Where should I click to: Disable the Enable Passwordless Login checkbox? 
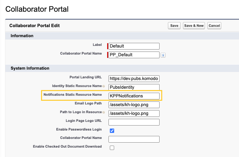(x=112, y=131)
